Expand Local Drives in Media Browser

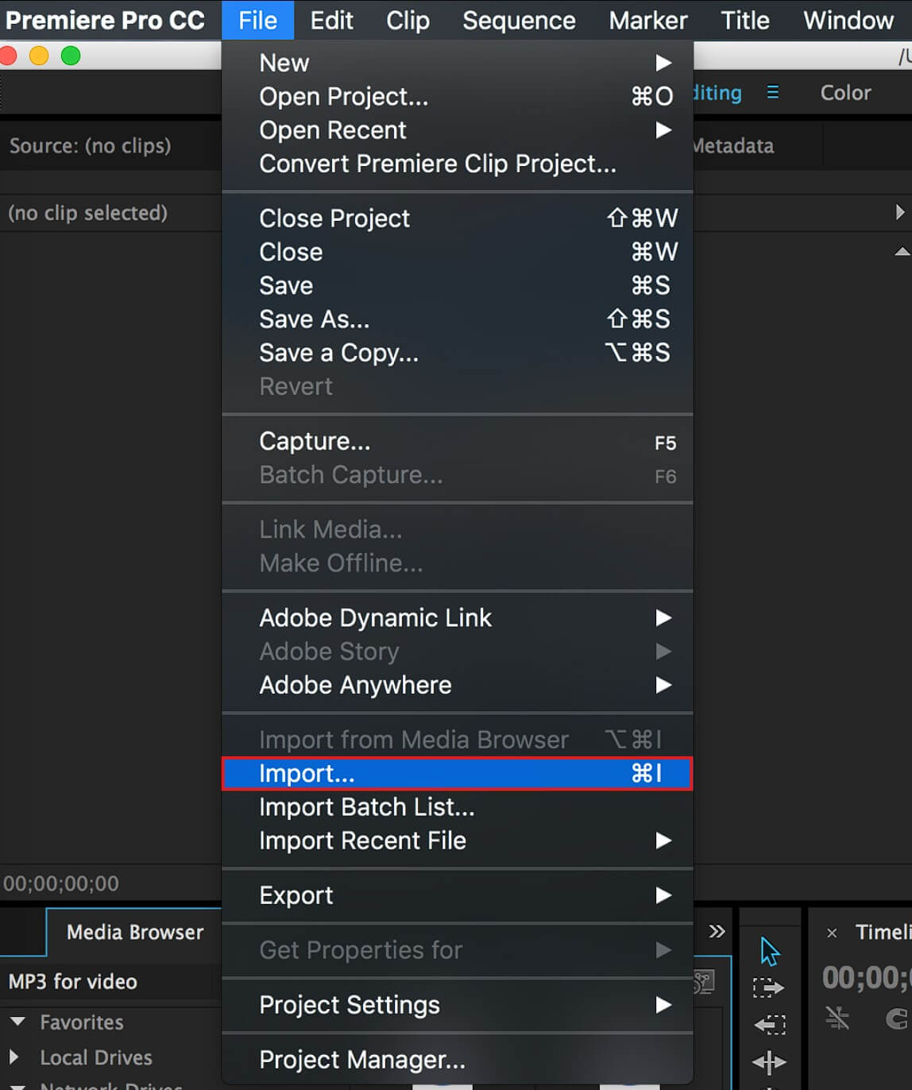(14, 1057)
